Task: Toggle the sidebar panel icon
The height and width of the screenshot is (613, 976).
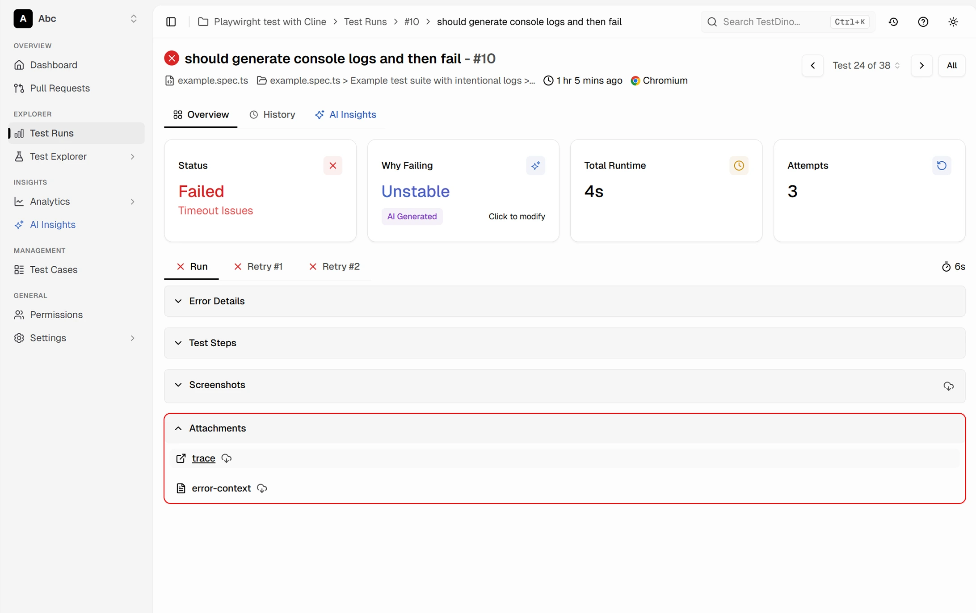Action: [171, 22]
